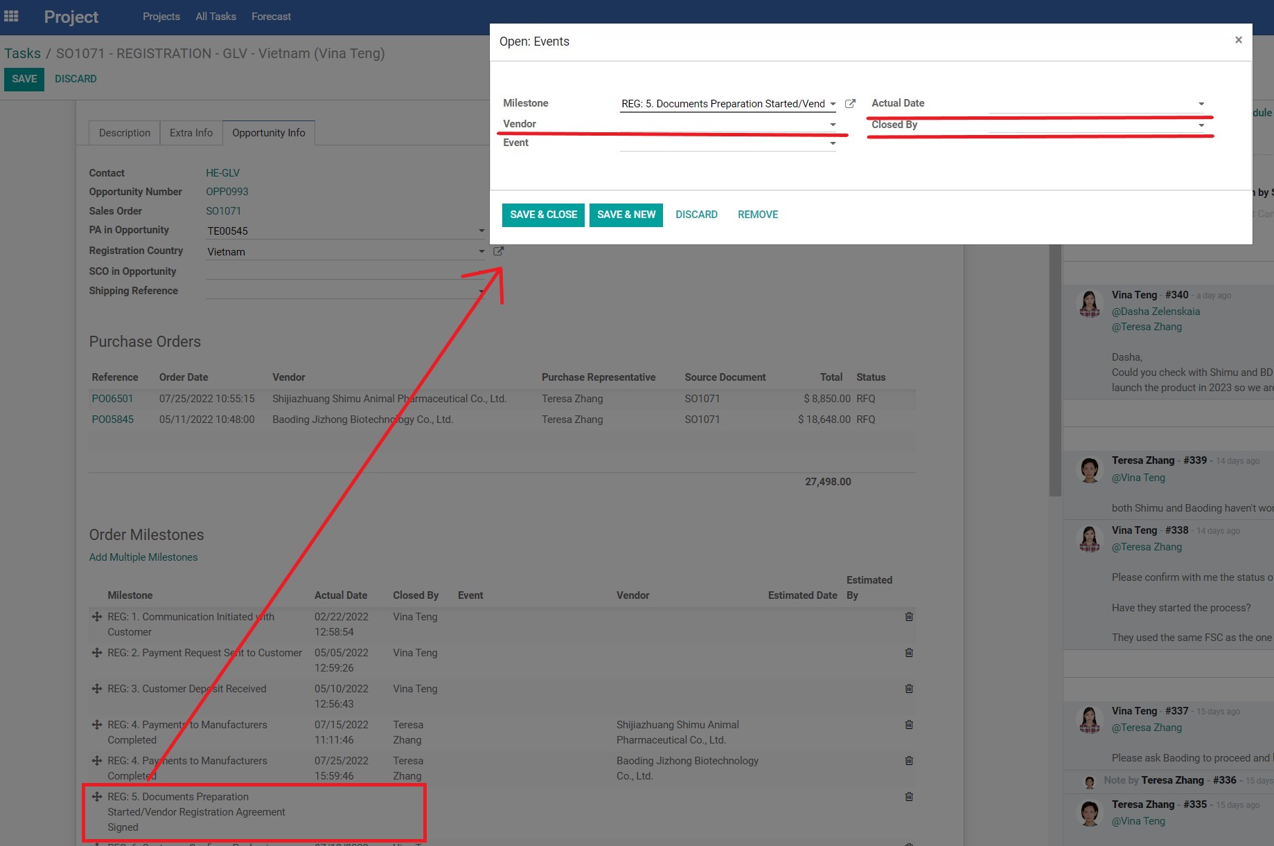Image resolution: width=1274 pixels, height=846 pixels.
Task: Click Vina Teng avatar on message #338
Action: pos(1090,539)
